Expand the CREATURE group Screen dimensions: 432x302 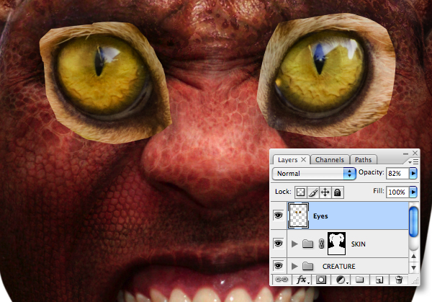294,266
